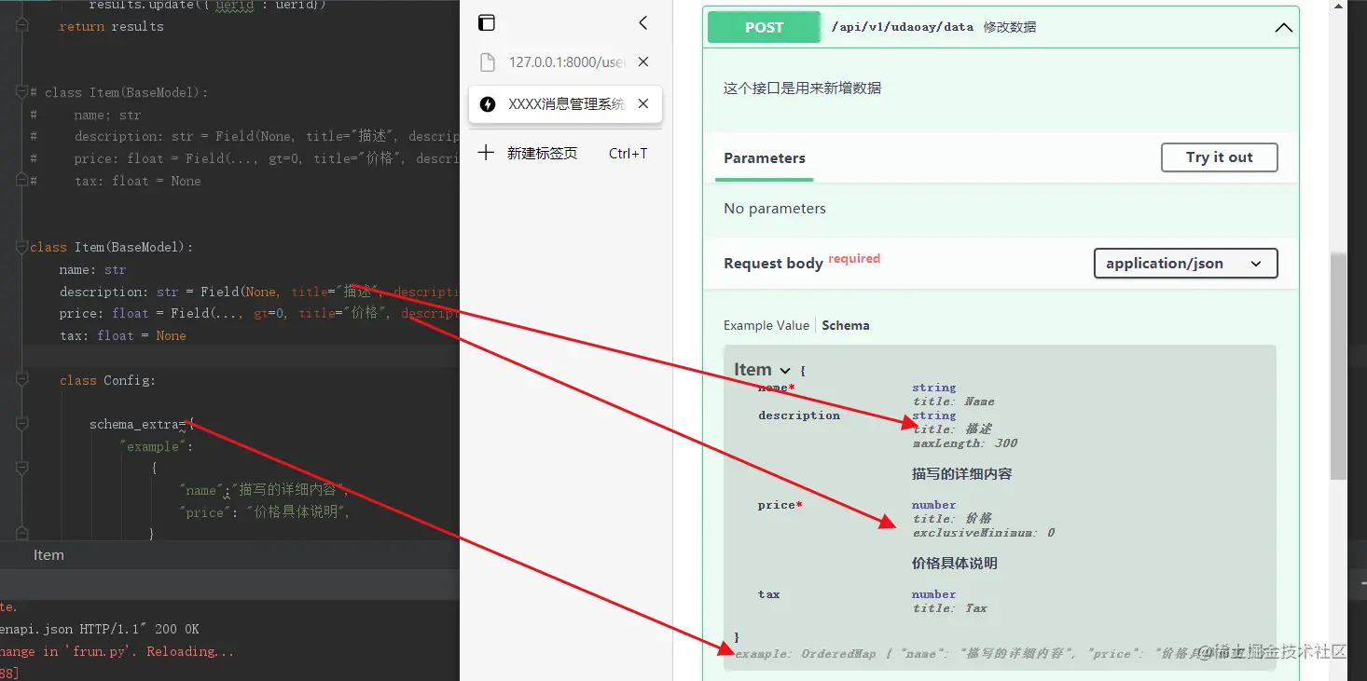Screen dimensions: 1367x681
Task: Click the '这个接口是用来新增数据' description text
Action: click(x=802, y=89)
